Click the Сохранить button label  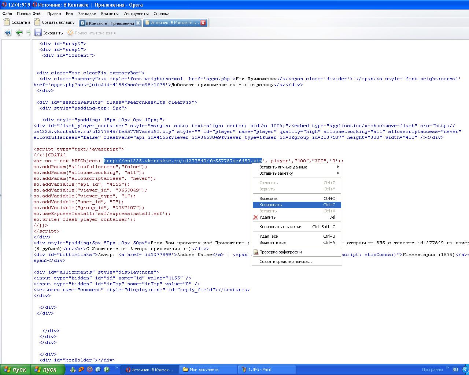tap(53, 33)
